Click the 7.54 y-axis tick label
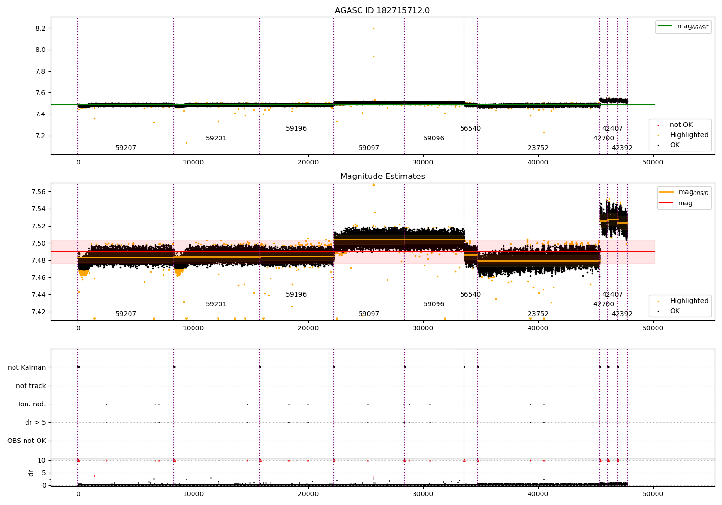The image size is (722, 505). [x=39, y=209]
